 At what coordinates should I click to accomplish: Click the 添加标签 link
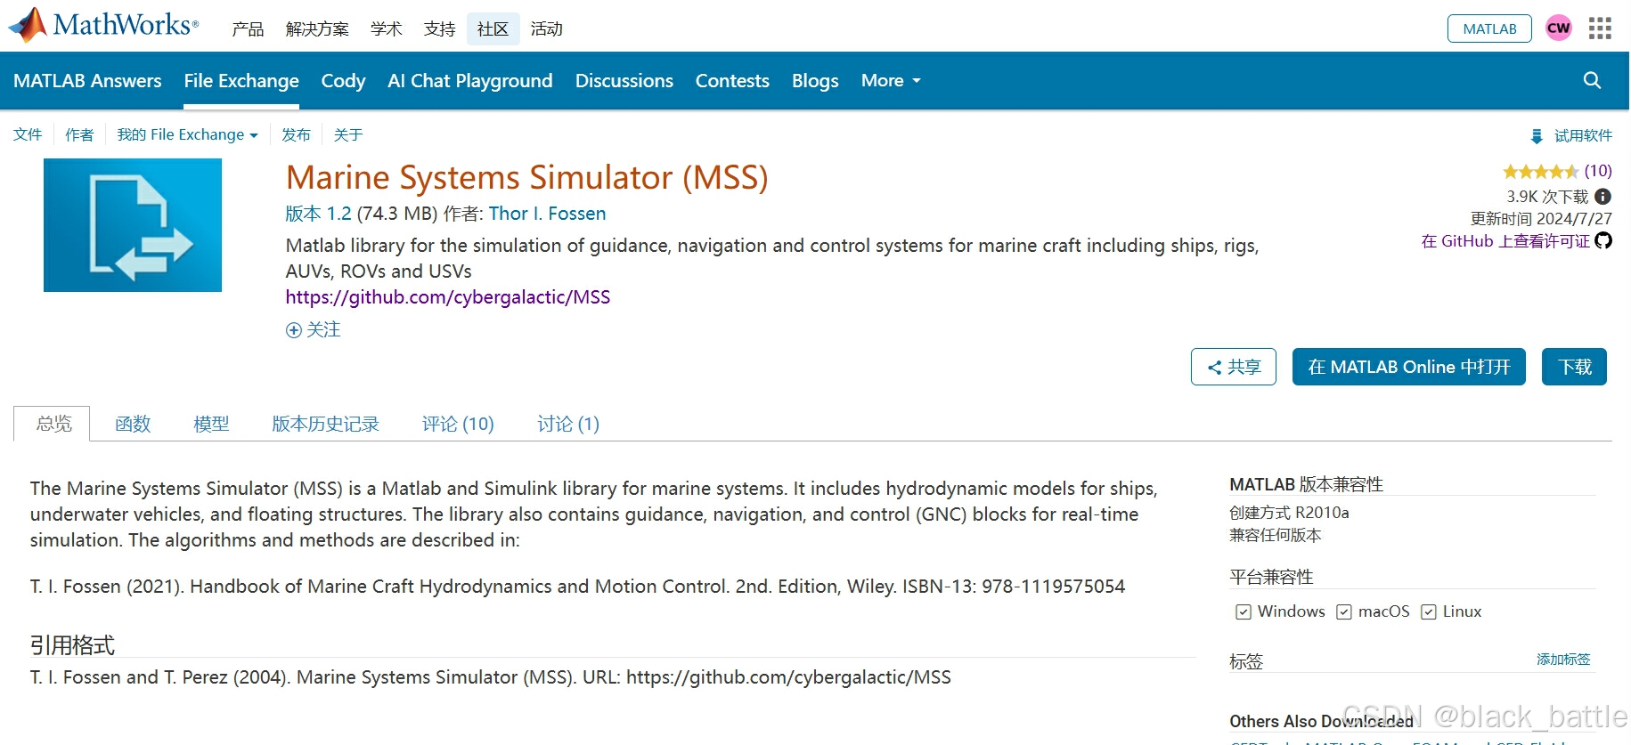click(1563, 660)
